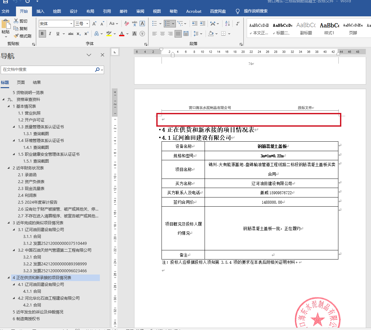
Task: Click the Clear Formatting eraser icon
Action: click(x=127, y=24)
